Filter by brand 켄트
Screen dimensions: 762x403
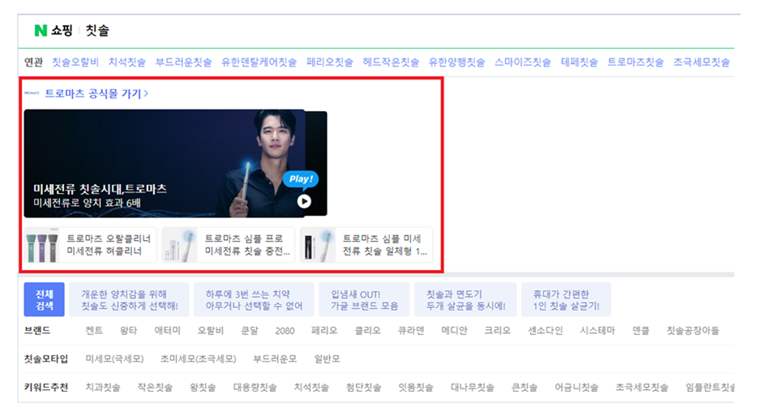[94, 331]
